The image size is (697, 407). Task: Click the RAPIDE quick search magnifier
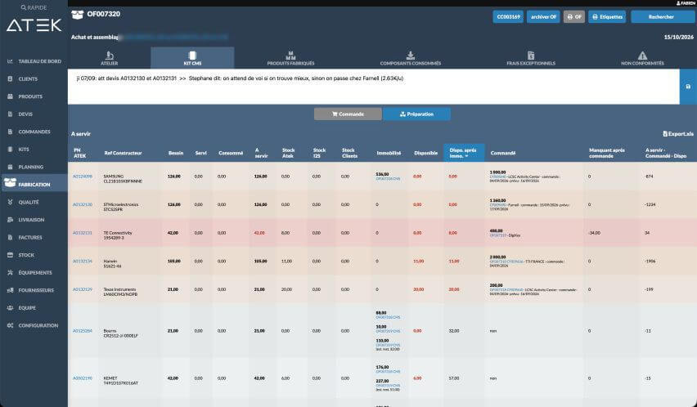(24, 7)
